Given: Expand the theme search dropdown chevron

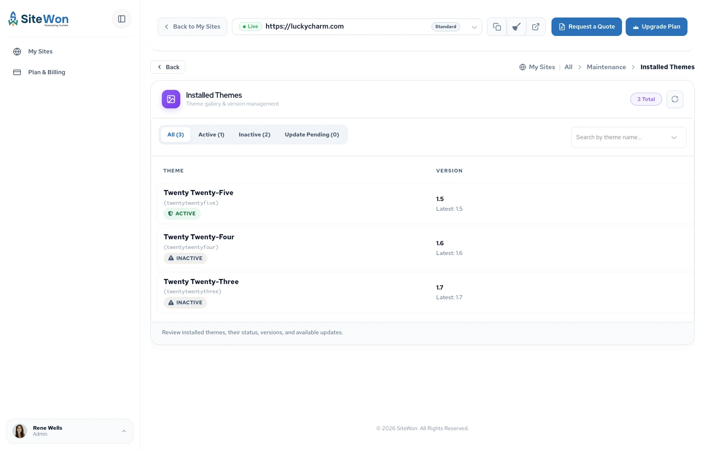Looking at the screenshot, I should [674, 137].
